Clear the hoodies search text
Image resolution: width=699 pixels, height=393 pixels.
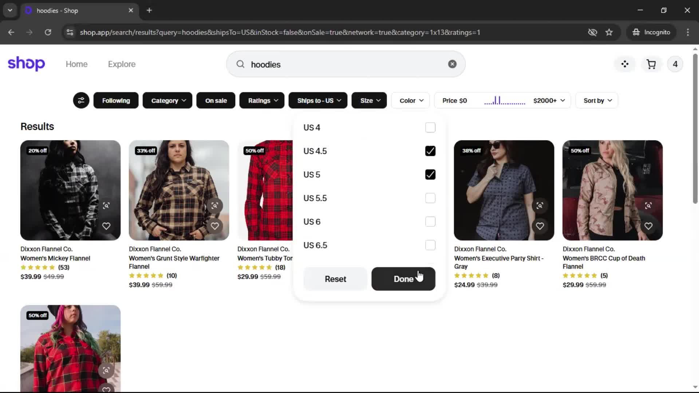pyautogui.click(x=452, y=64)
